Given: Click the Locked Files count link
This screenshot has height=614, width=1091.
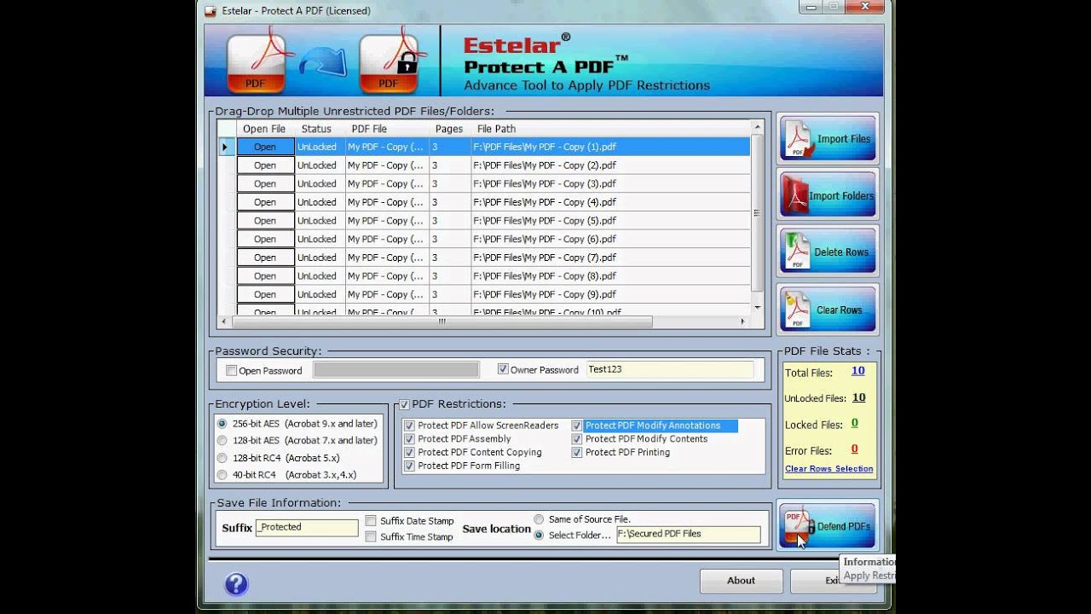Looking at the screenshot, I should tap(854, 423).
